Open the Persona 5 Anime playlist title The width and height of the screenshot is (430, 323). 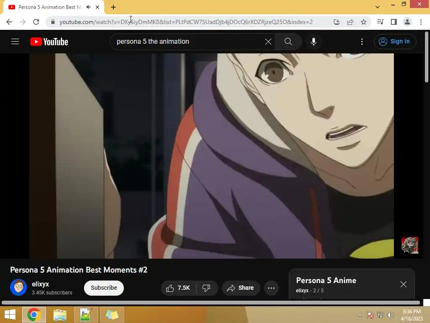[x=326, y=280]
